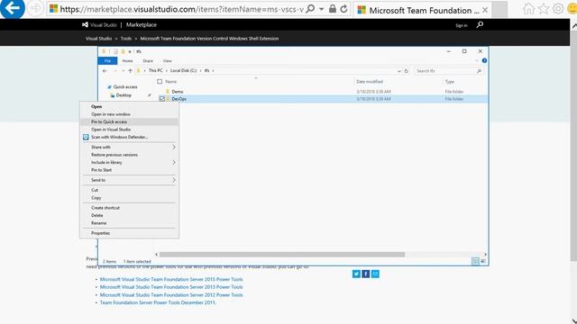Click the browser home icon
Viewport: 577px width, 324px height.
pyautogui.click(x=529, y=9)
